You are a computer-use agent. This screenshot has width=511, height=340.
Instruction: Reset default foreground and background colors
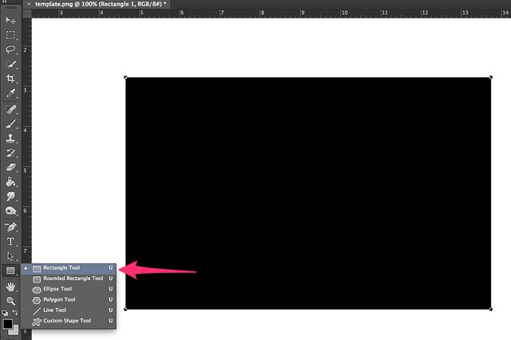pyautogui.click(x=5, y=313)
